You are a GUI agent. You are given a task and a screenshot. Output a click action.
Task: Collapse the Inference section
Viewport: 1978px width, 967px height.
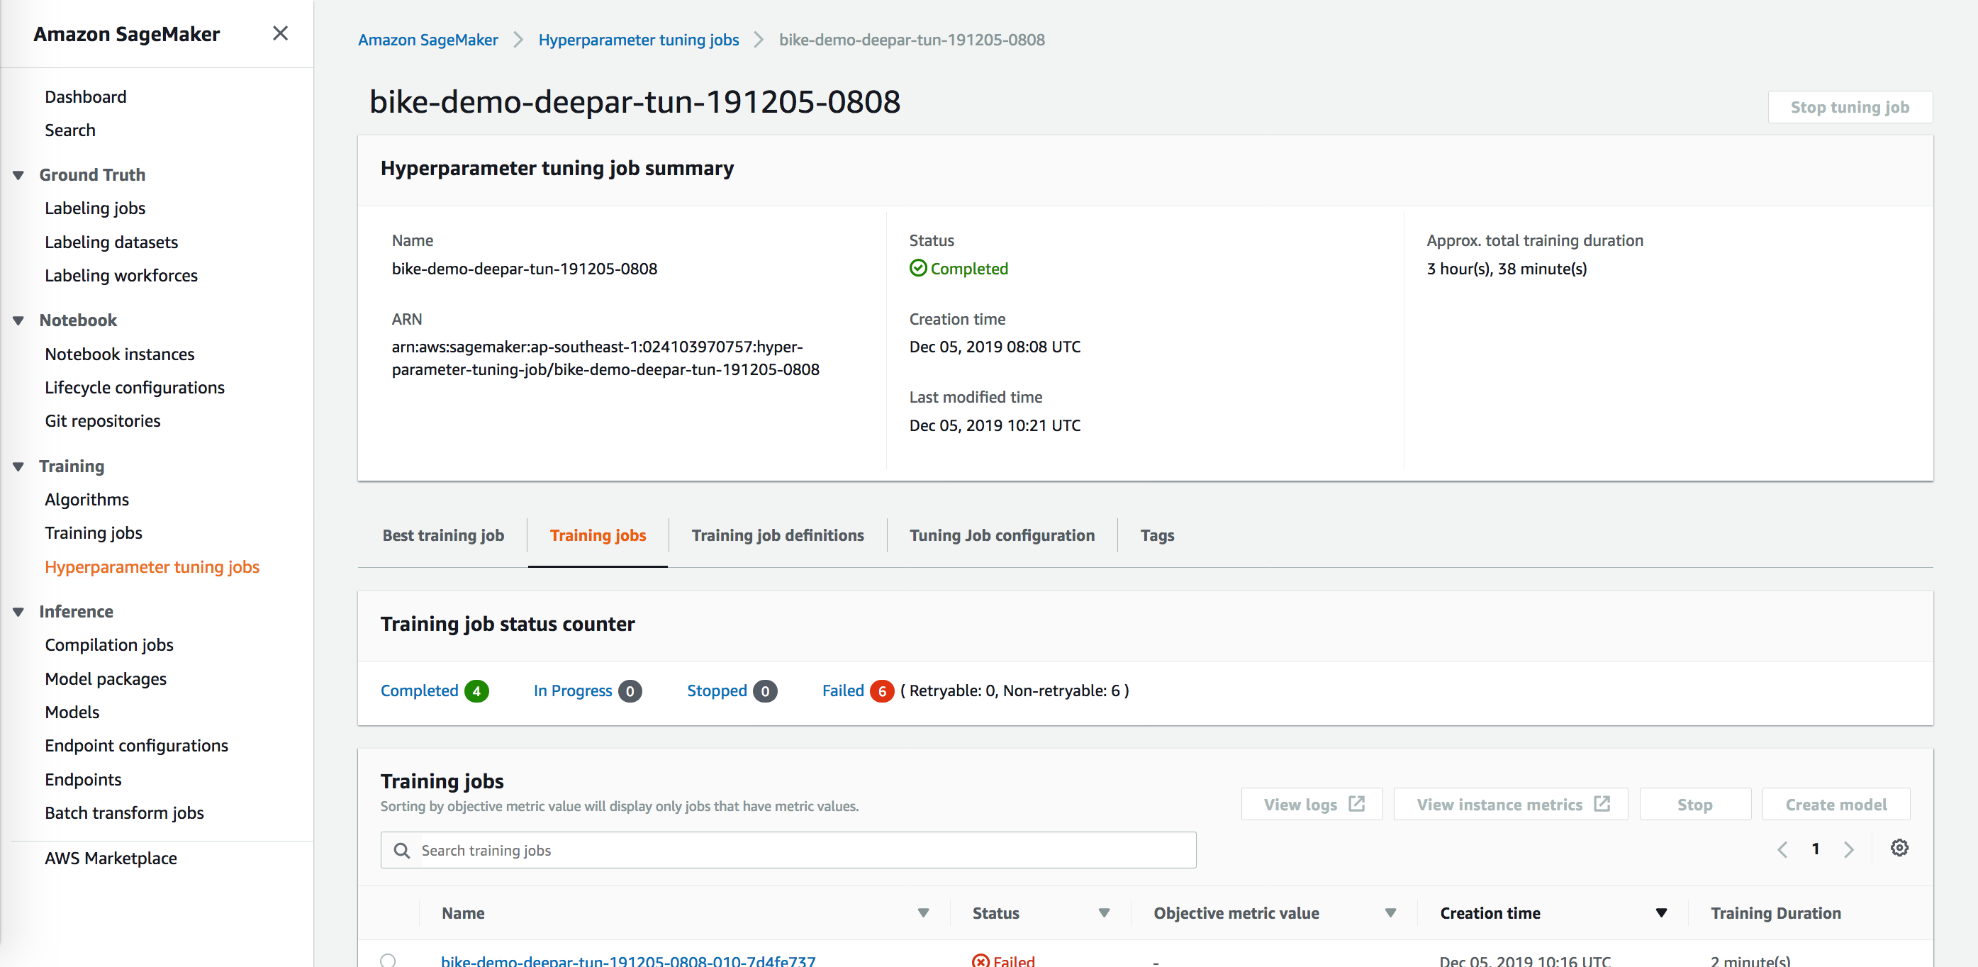(18, 611)
